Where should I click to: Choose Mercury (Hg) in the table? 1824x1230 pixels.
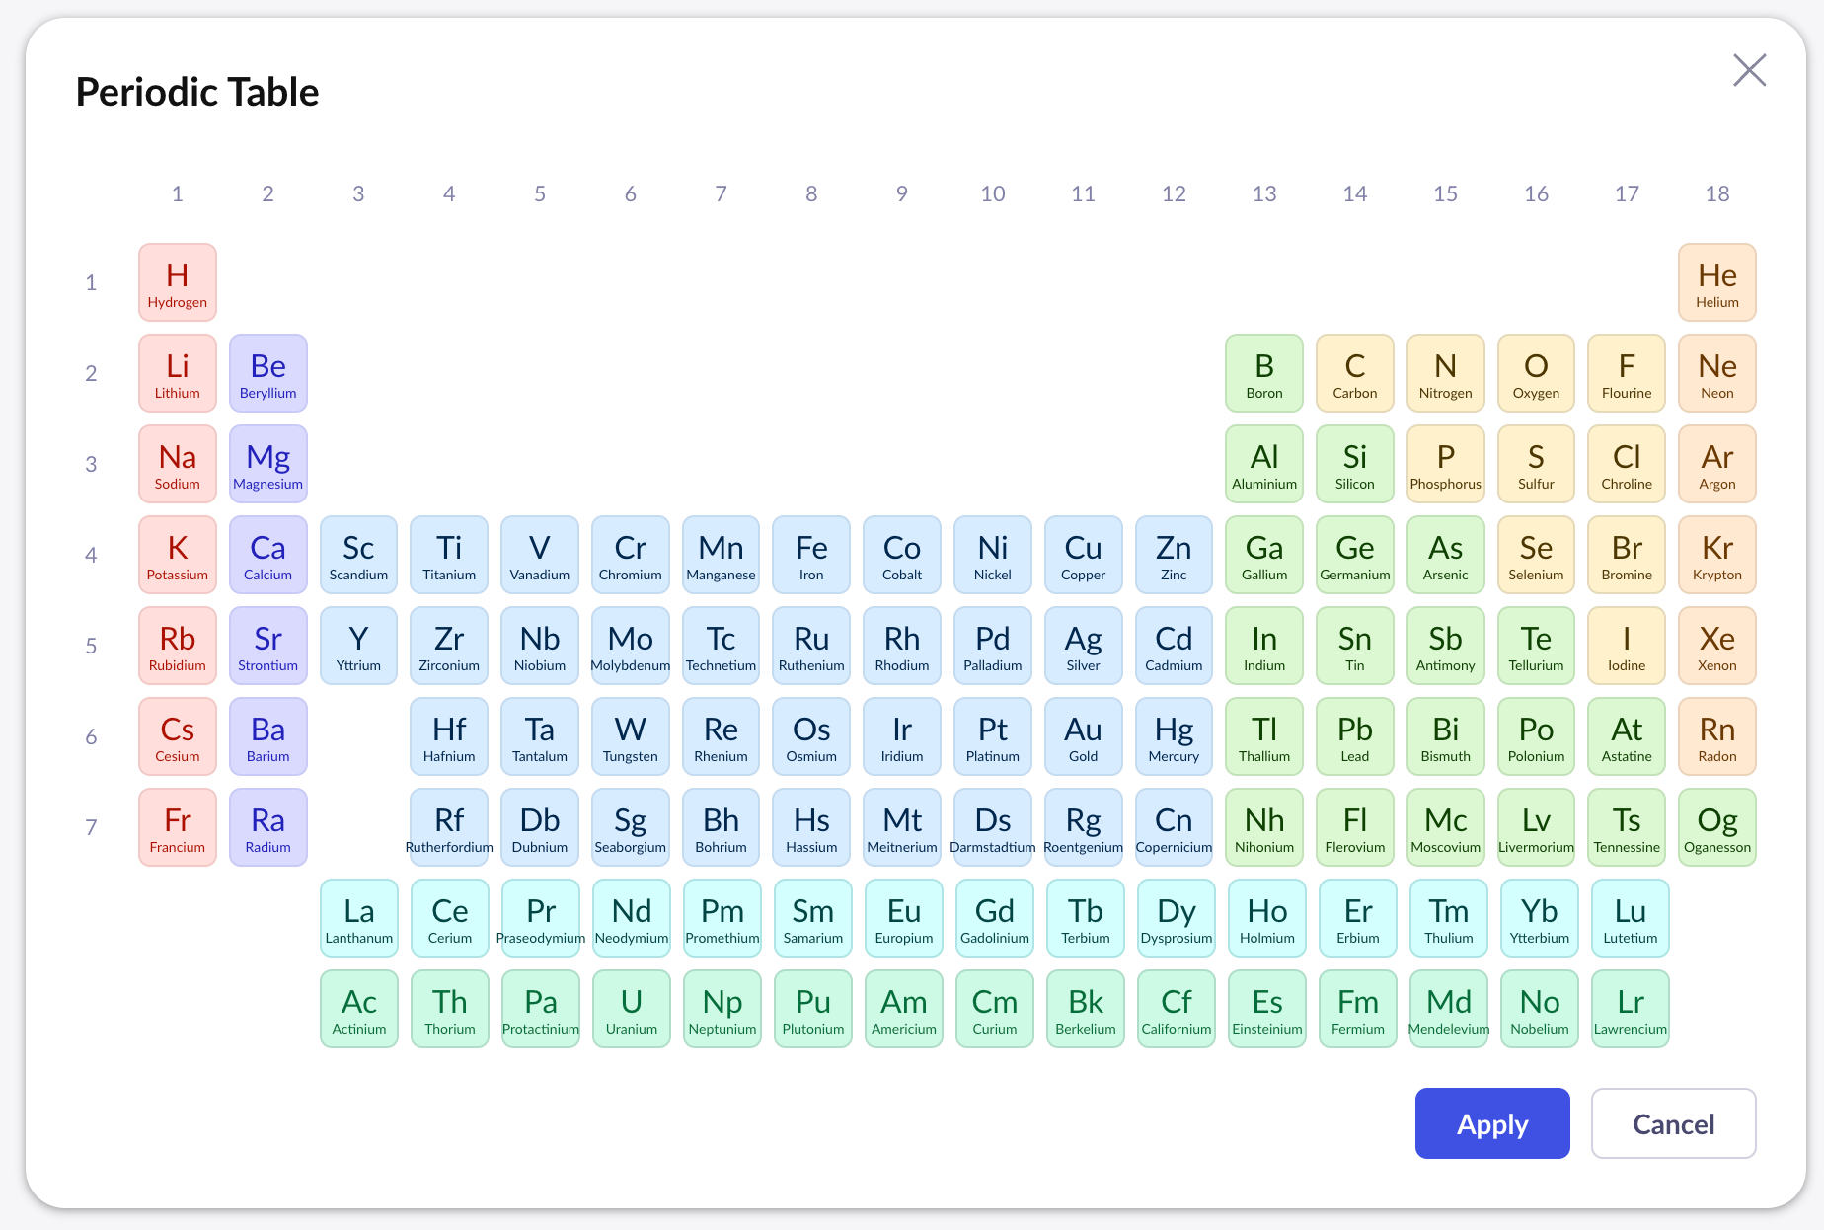tap(1174, 736)
